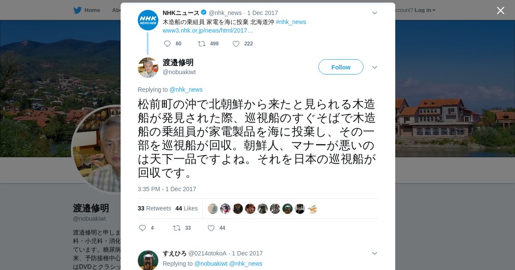Retweet the main tweet with 33 retweets
Viewport: 515px width, 270px height.
point(177,228)
